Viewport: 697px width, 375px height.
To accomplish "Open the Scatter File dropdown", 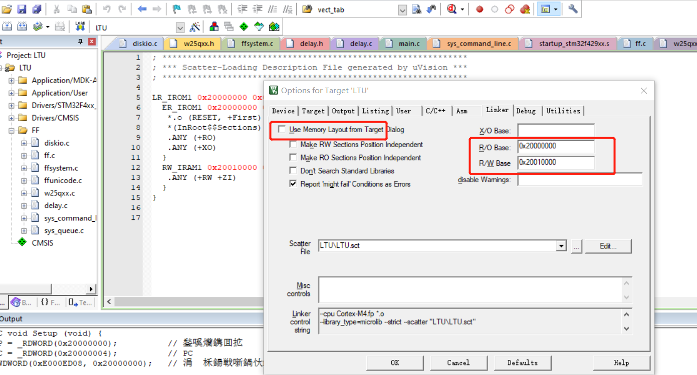I will [561, 246].
